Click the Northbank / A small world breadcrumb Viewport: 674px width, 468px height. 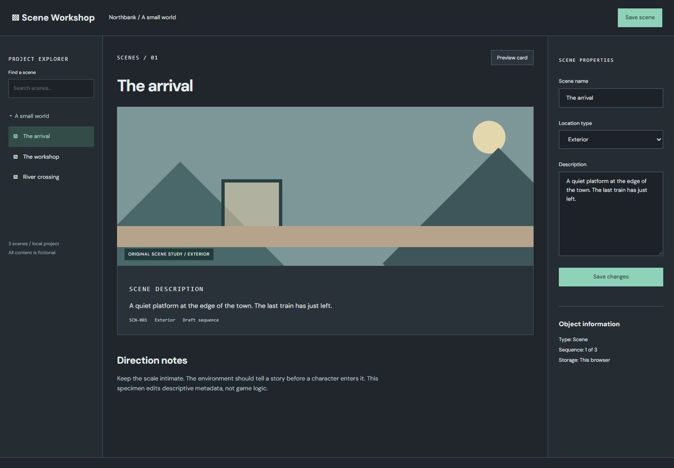coord(142,17)
